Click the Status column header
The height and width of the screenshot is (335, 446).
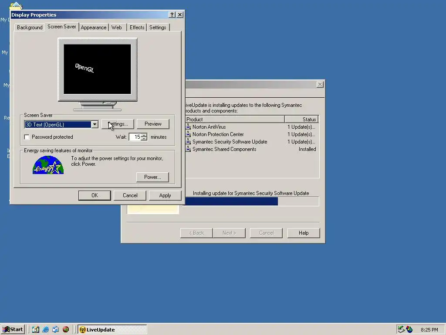(x=301, y=120)
